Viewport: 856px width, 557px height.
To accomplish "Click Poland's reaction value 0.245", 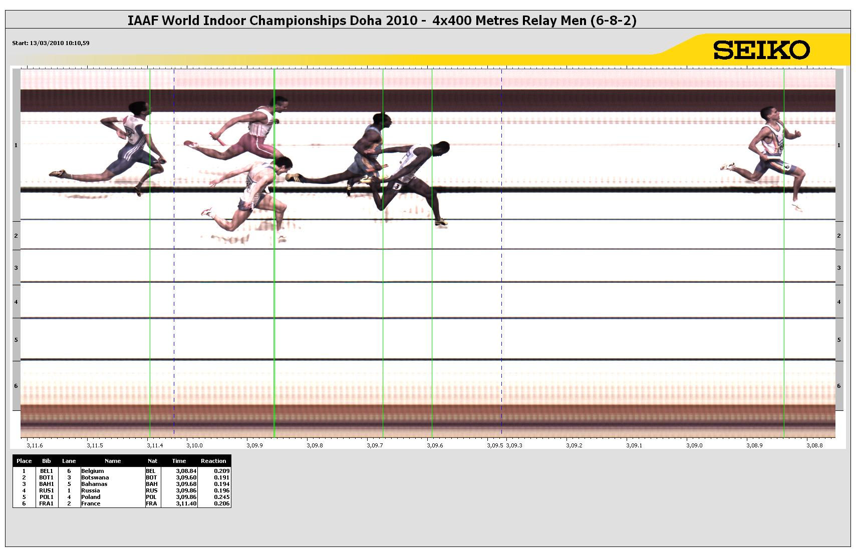I will [221, 497].
